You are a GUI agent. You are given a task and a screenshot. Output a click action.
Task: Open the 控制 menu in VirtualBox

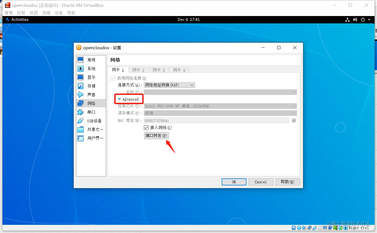coord(21,13)
